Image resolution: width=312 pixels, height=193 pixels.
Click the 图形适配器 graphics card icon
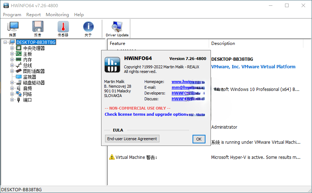(x=19, y=71)
